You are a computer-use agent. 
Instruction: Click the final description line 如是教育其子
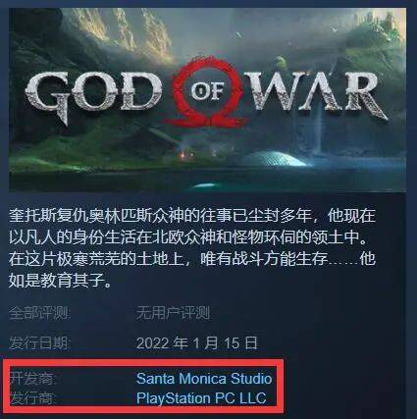[60, 281]
